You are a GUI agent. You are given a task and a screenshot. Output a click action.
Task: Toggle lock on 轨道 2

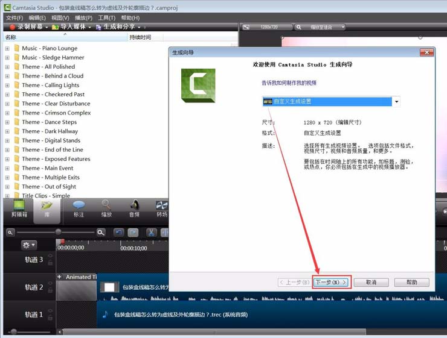point(50,290)
